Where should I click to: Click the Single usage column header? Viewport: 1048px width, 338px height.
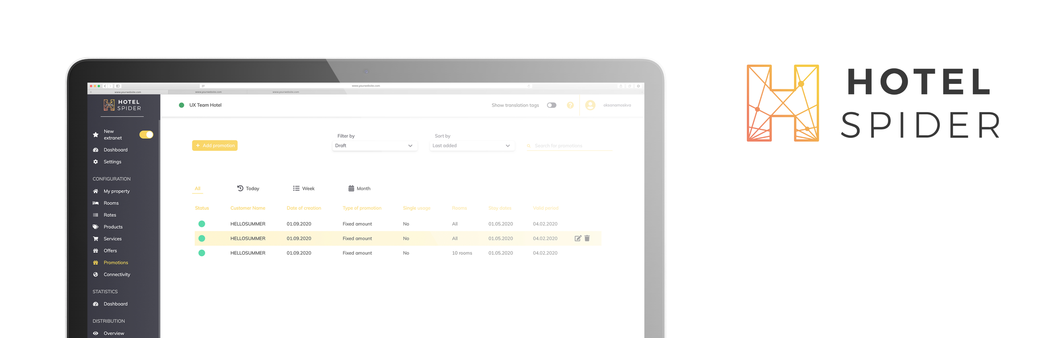[417, 208]
